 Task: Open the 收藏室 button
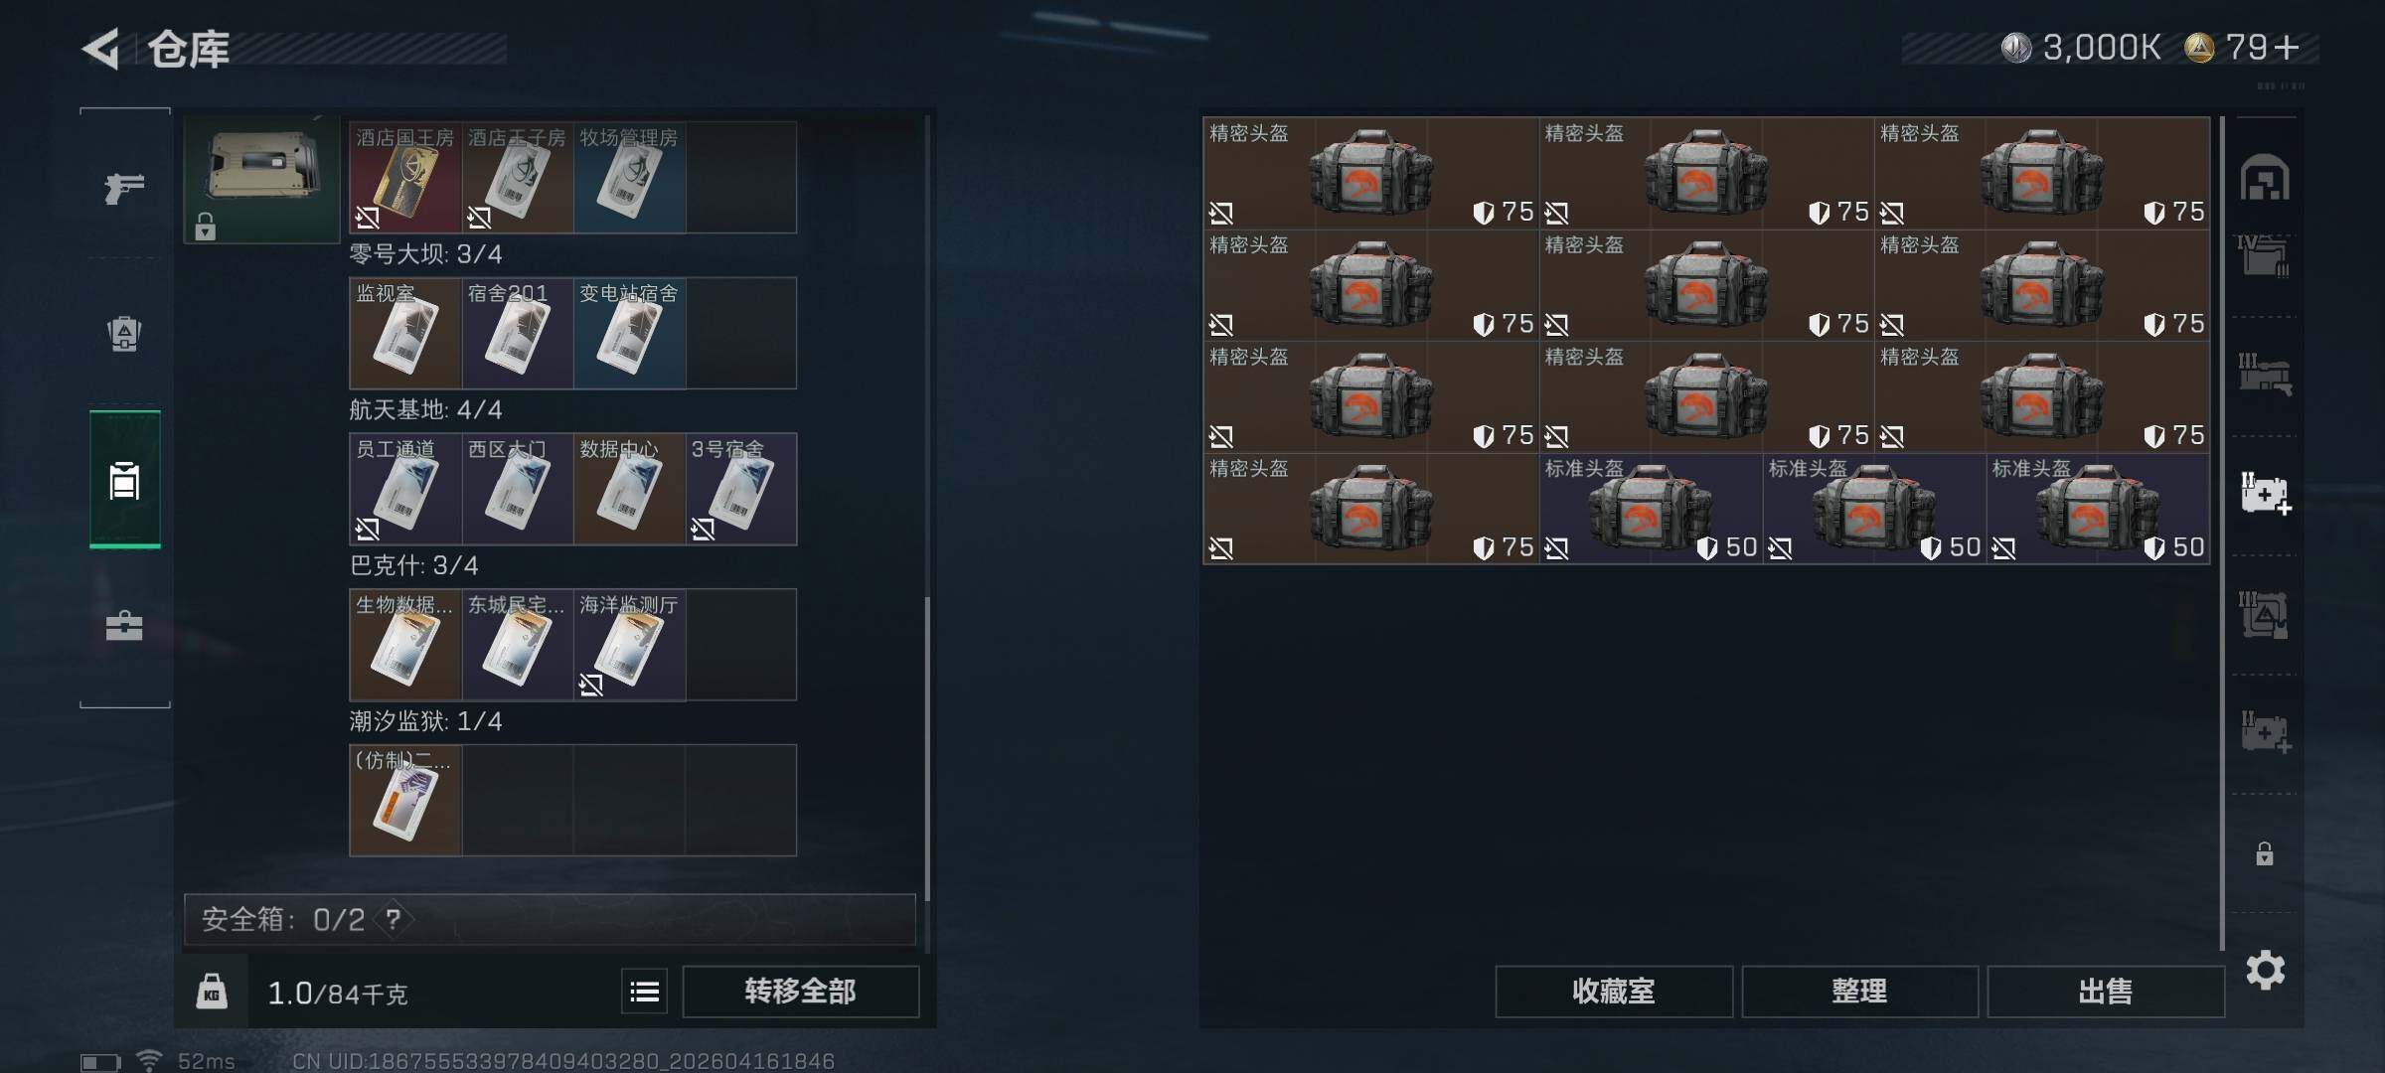point(1614,992)
